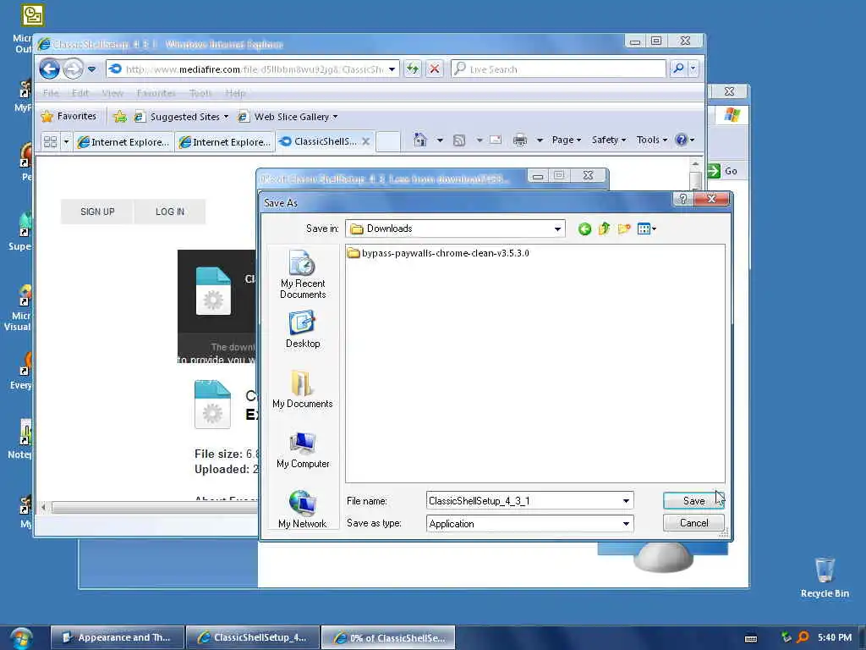Image resolution: width=866 pixels, height=650 pixels.
Task: Click the Windows Start orb
Action: click(x=20, y=638)
